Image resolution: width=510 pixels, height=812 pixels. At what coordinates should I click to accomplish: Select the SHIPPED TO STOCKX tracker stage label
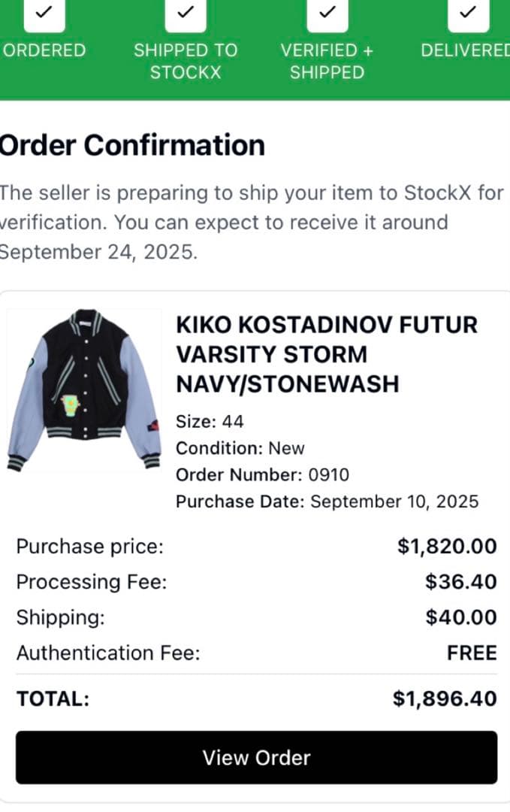[185, 61]
